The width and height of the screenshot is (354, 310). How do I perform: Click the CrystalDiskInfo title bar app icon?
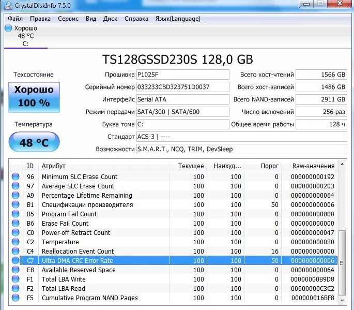pyautogui.click(x=8, y=5)
